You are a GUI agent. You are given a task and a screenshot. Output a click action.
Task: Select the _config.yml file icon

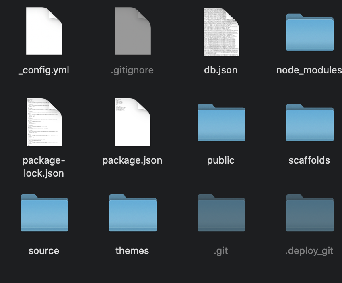44,31
